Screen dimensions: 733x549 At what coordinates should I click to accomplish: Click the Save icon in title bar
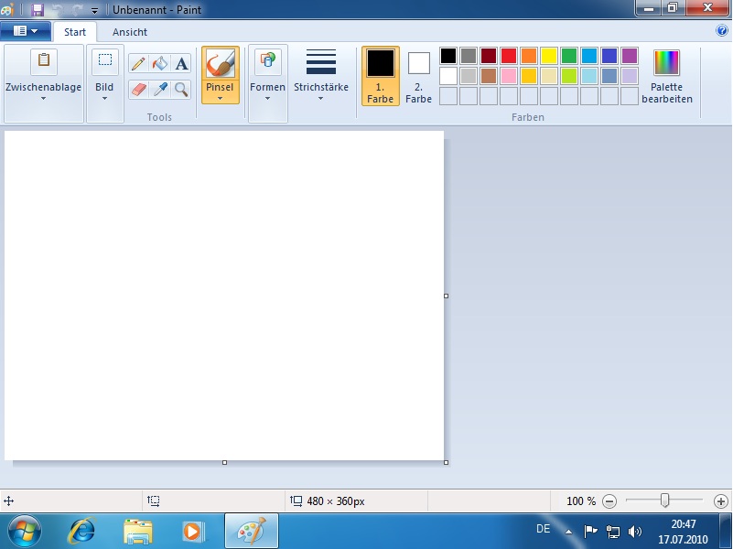[x=38, y=9]
